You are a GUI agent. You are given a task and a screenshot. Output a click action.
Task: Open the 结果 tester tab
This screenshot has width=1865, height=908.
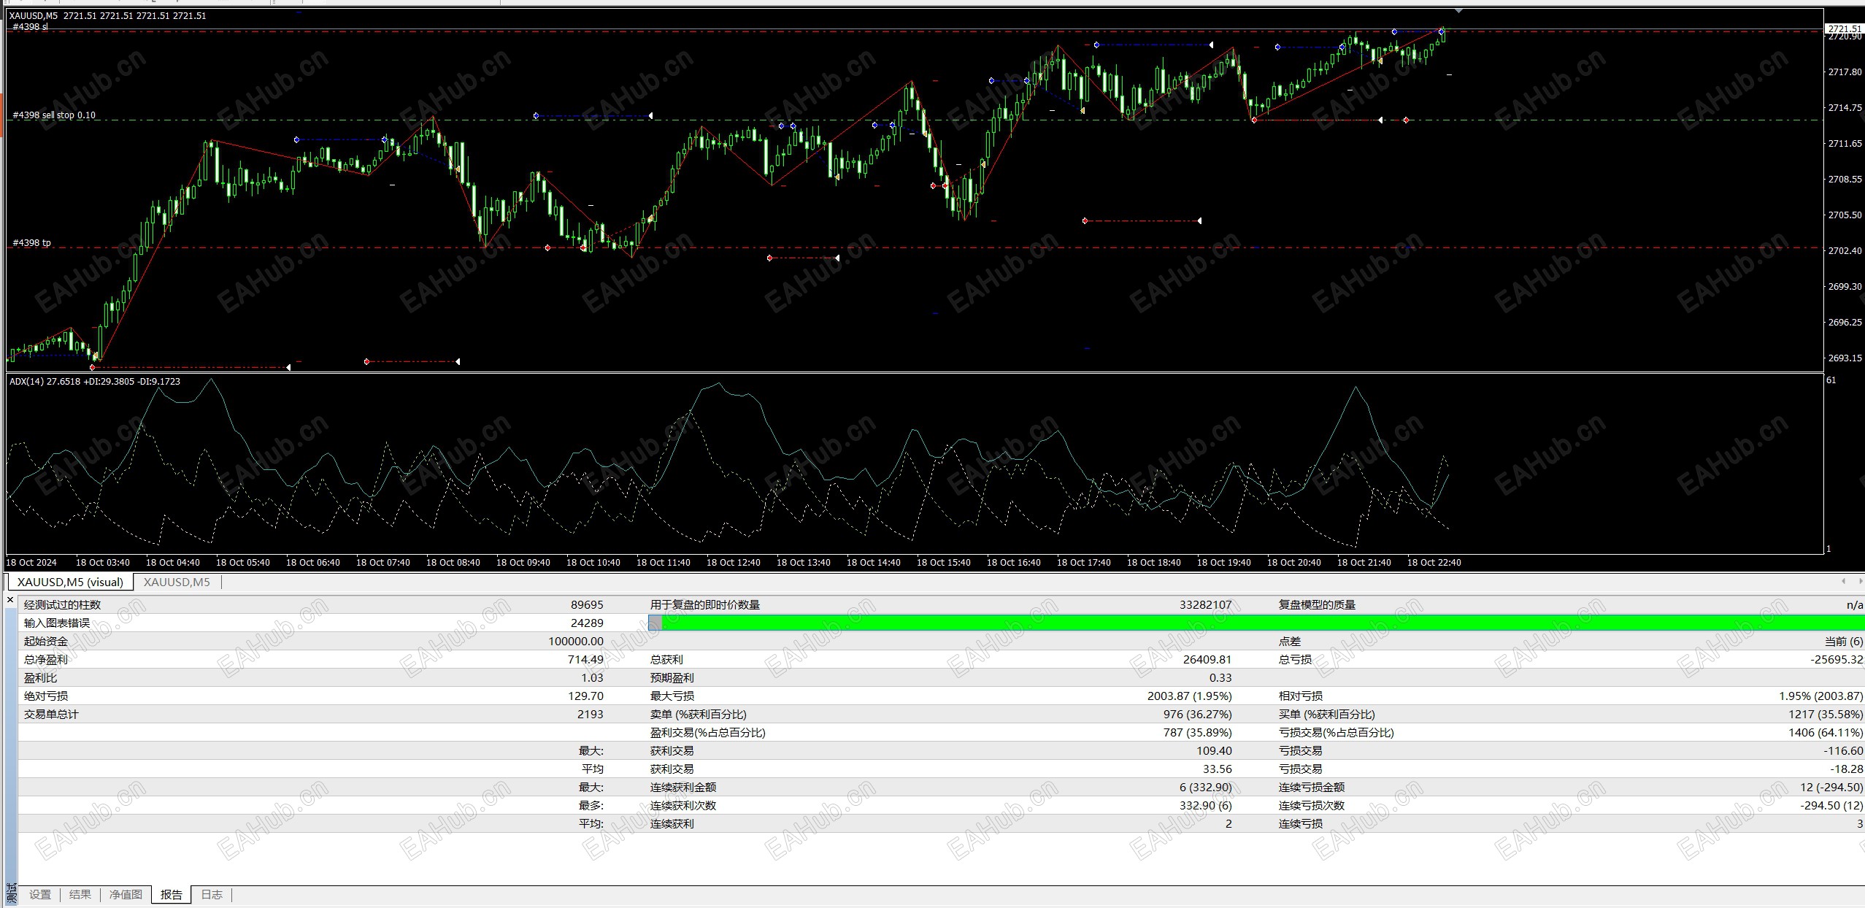click(x=80, y=894)
